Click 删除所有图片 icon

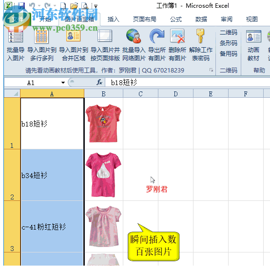[177, 36]
